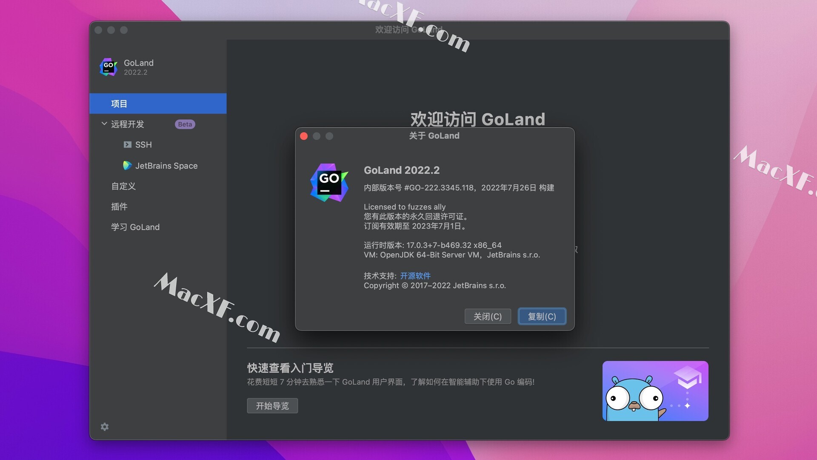Close the About GoLand dialog with the red button

(304, 136)
